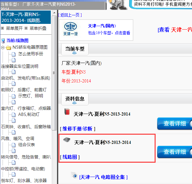Open 倒车灯、刮水器、洗涤器 item
The image size is (192, 184).
(24, 180)
